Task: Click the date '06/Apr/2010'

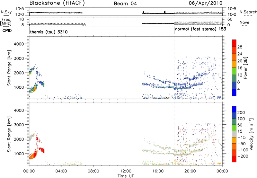Action: 206,3
